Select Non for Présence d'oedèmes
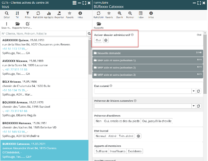The width and height of the screenshot is (208, 161). [x=99, y=121]
